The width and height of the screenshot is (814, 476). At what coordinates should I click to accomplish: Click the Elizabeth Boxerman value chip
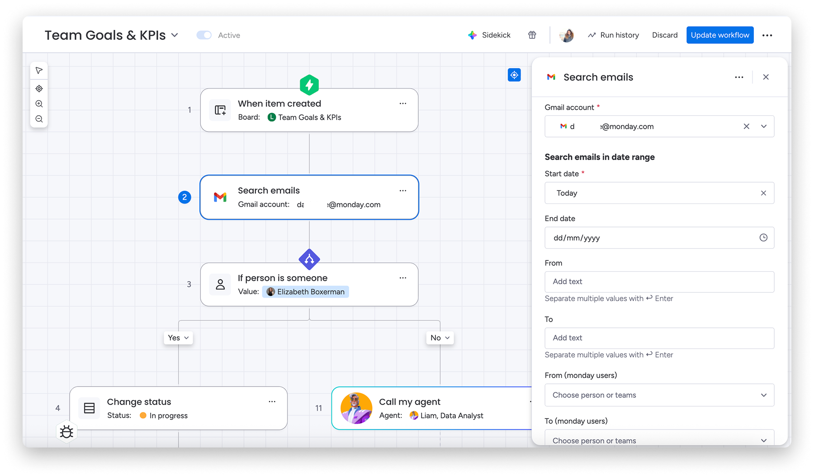click(x=306, y=292)
